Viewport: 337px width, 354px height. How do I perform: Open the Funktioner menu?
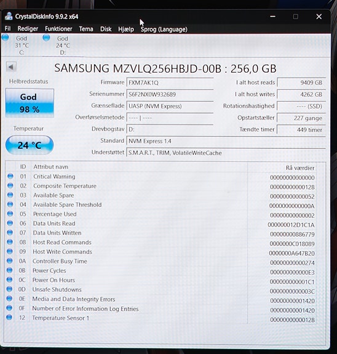tap(58, 29)
